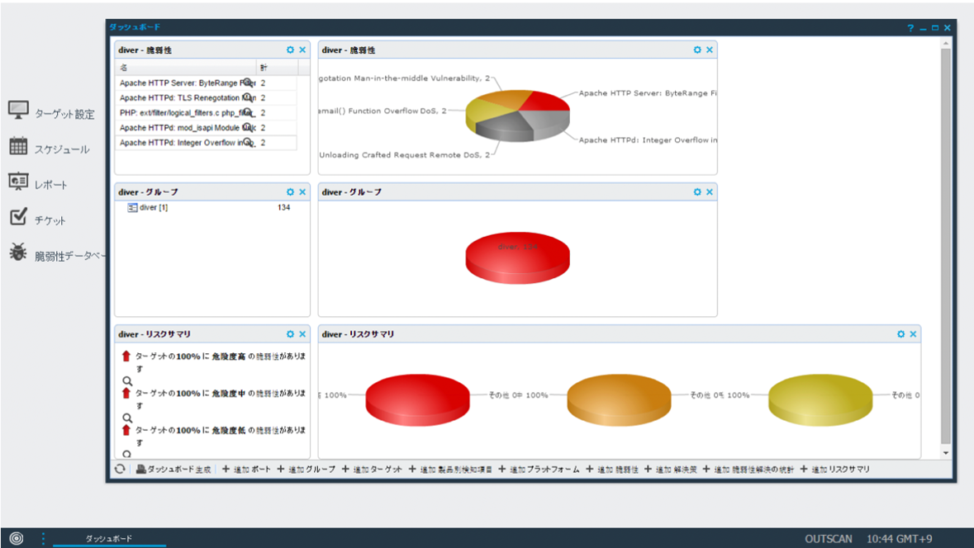Click 追加 製品別検知項目 in the toolbar
The width and height of the screenshot is (974, 548).
(450, 469)
